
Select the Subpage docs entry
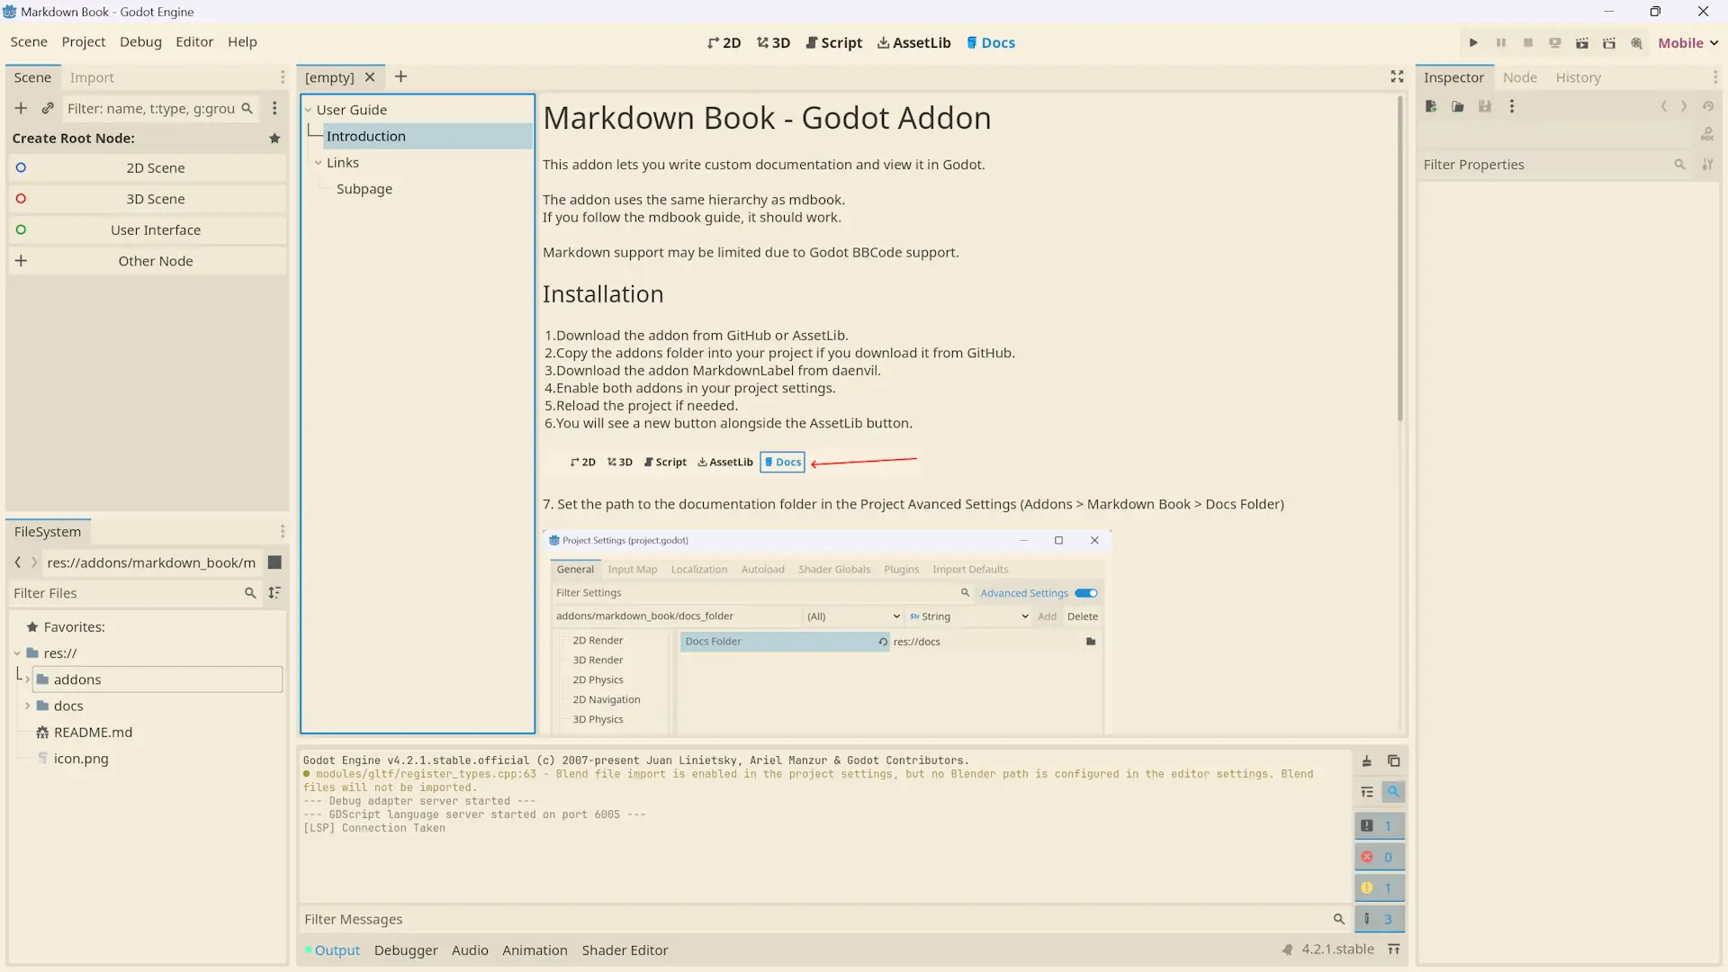pyautogui.click(x=364, y=189)
